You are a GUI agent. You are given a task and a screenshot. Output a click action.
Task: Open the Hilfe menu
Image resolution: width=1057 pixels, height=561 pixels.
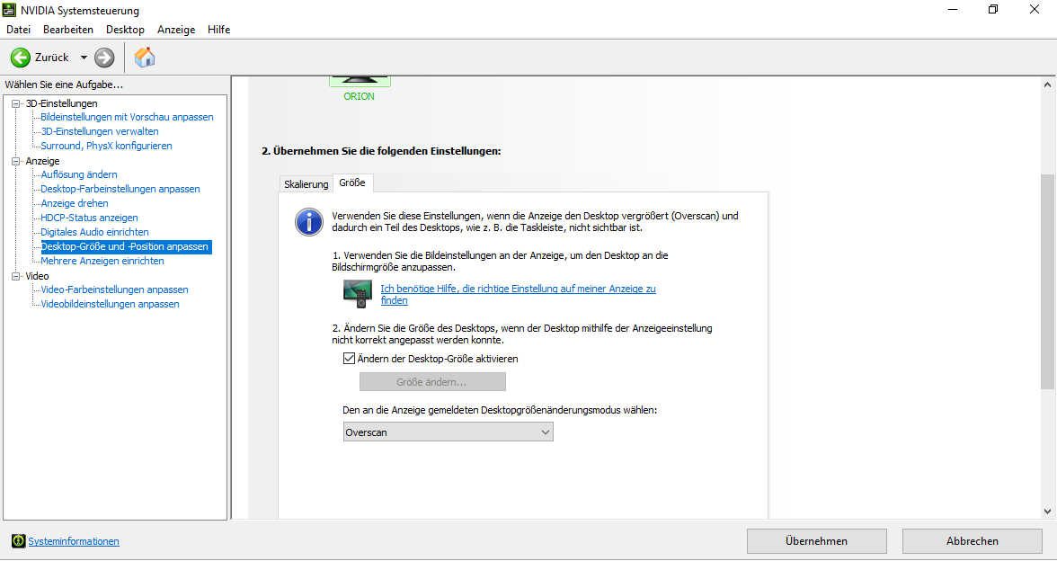[x=218, y=29]
